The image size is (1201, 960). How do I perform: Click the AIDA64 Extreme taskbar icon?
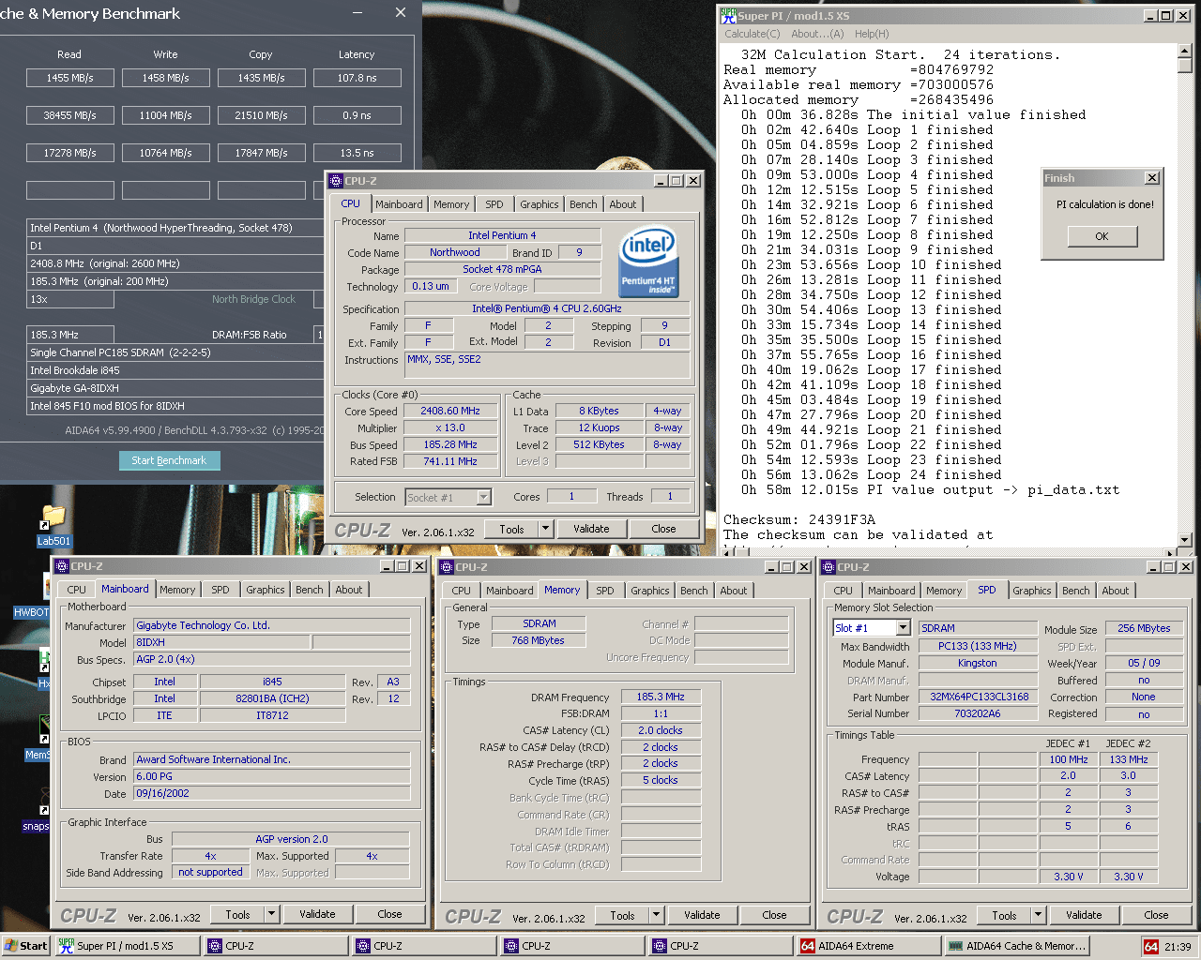tap(867, 946)
